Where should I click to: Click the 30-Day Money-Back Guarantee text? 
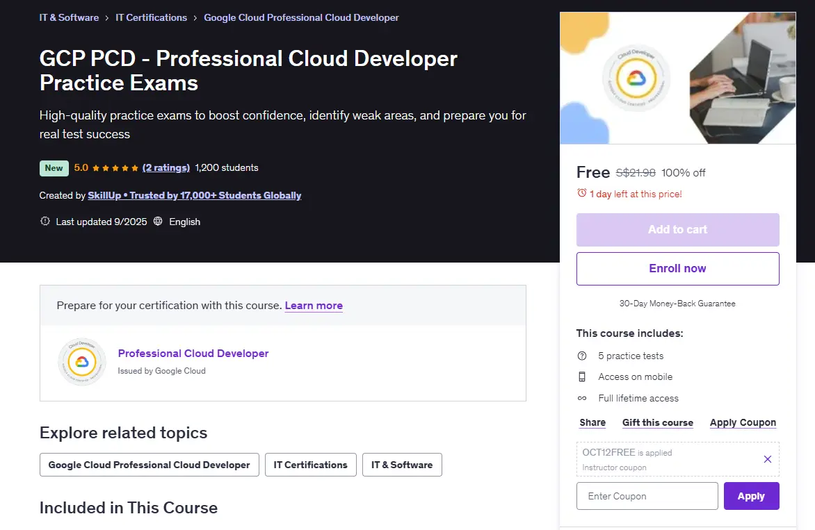(x=678, y=303)
